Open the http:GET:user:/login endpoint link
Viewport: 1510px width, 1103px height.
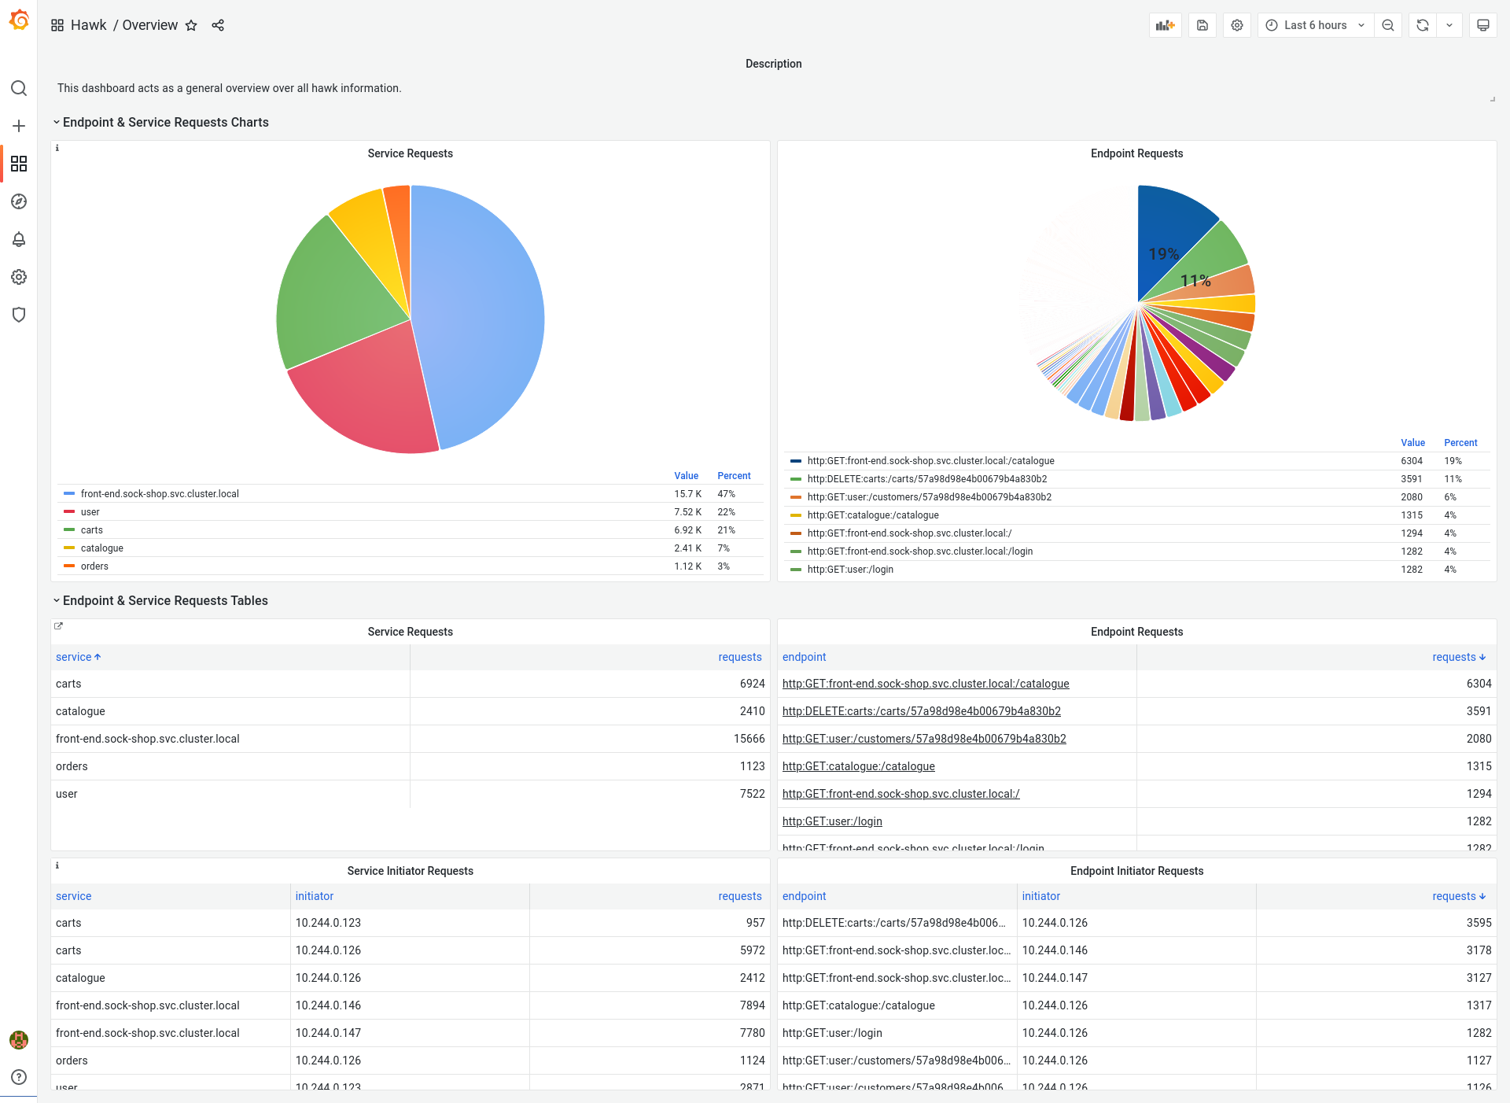(x=832, y=821)
